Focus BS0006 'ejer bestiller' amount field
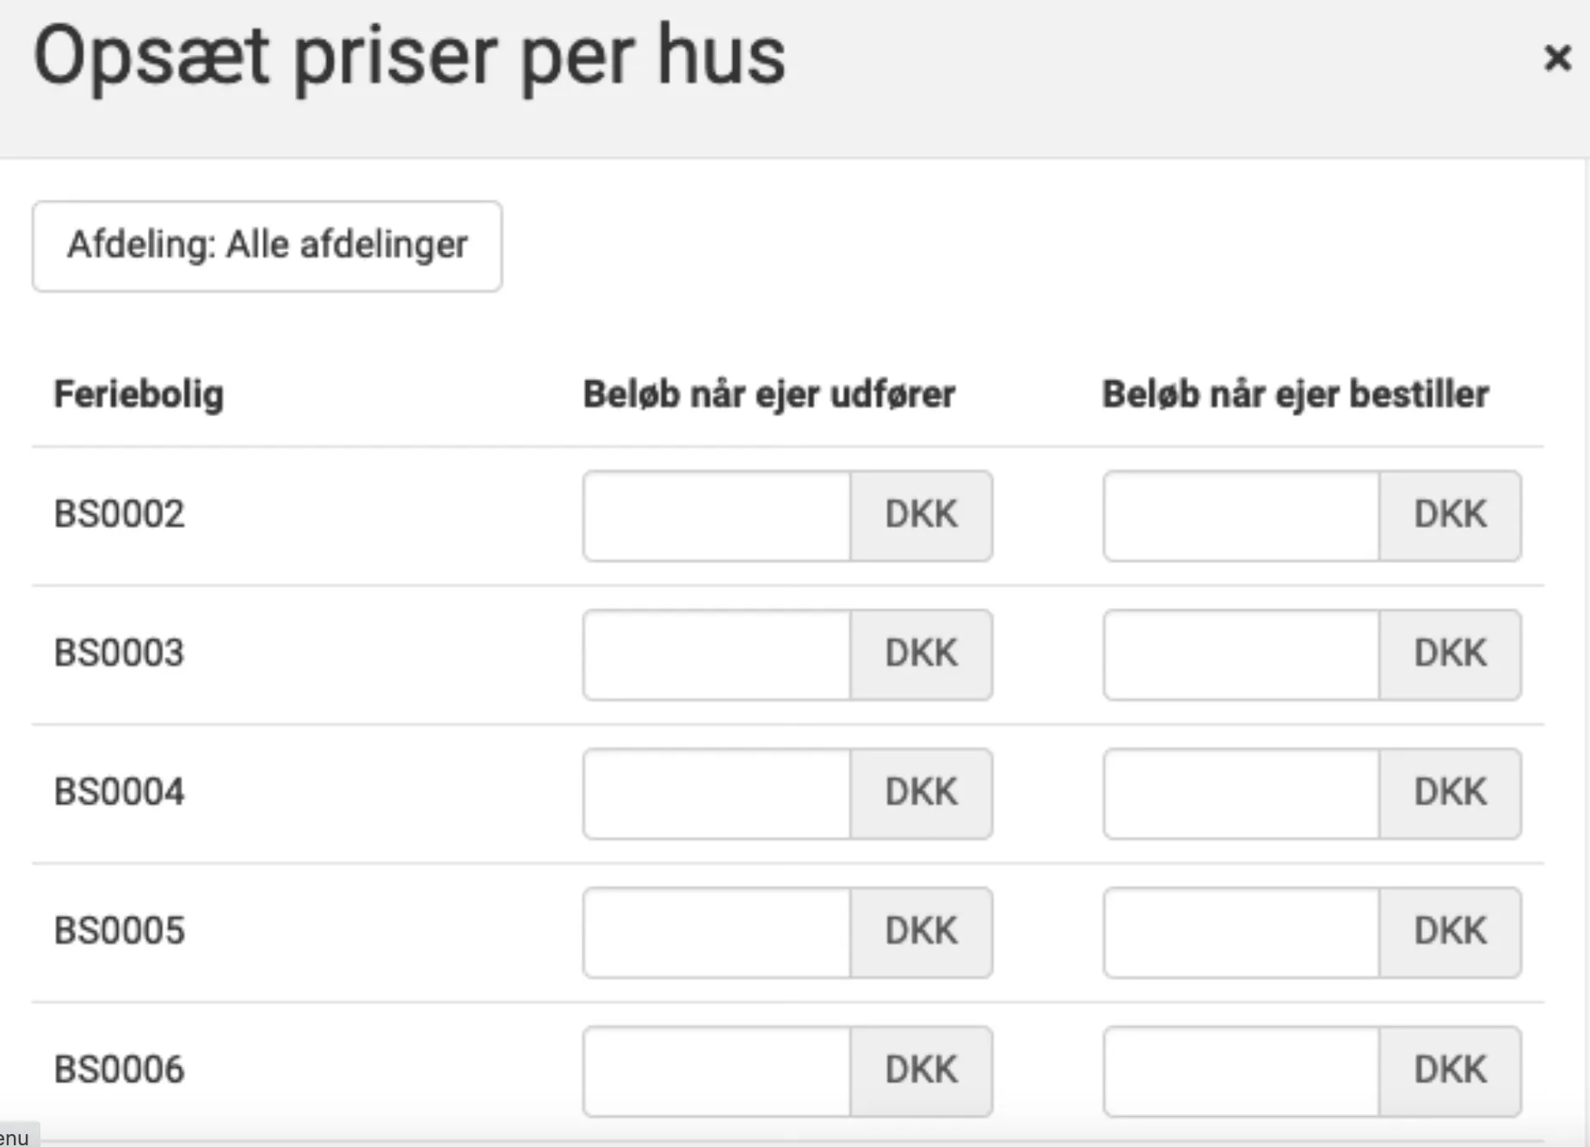Image resolution: width=1590 pixels, height=1147 pixels. pyautogui.click(x=1241, y=1071)
